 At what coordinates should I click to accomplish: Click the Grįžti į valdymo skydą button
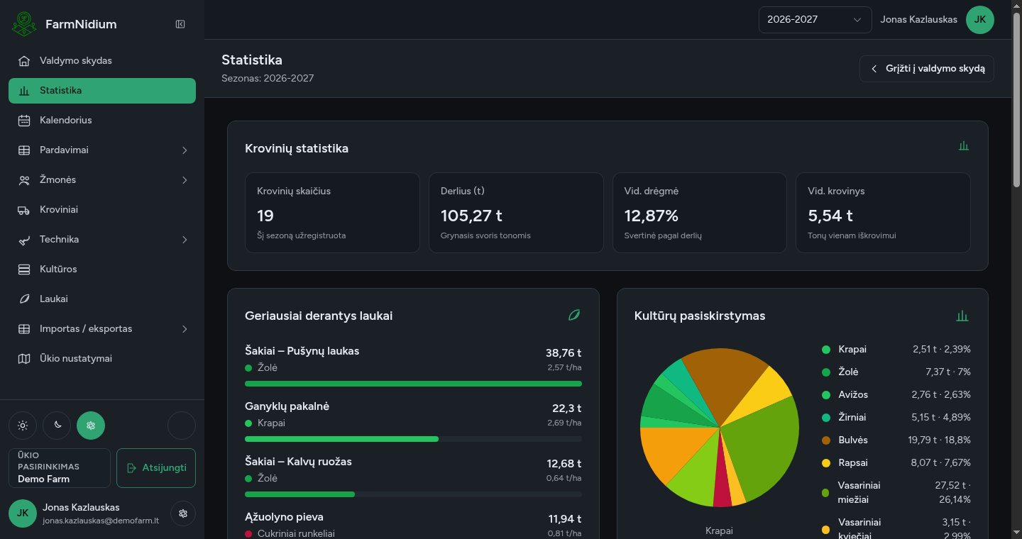[927, 69]
